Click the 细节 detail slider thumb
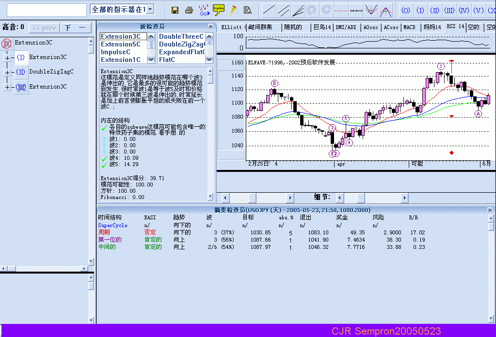 (x=361, y=198)
